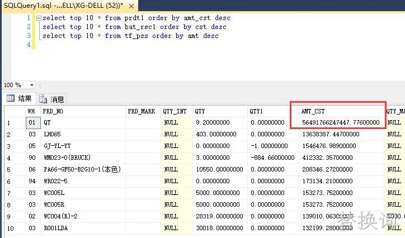Place cursor on the bat_rec1 query line
This screenshot has width=405, height=238.
click(134, 27)
